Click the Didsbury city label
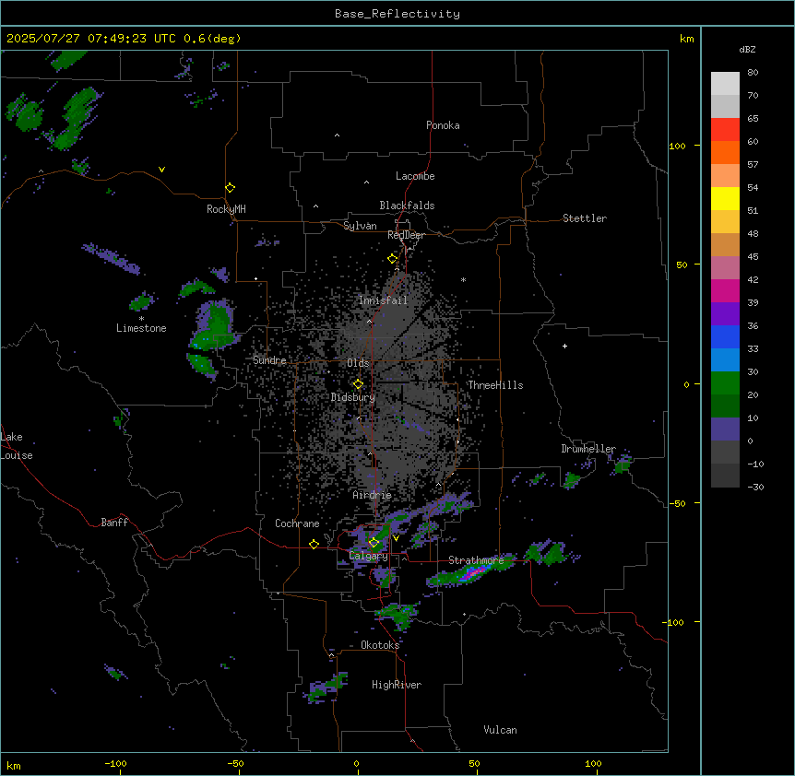 tap(353, 397)
